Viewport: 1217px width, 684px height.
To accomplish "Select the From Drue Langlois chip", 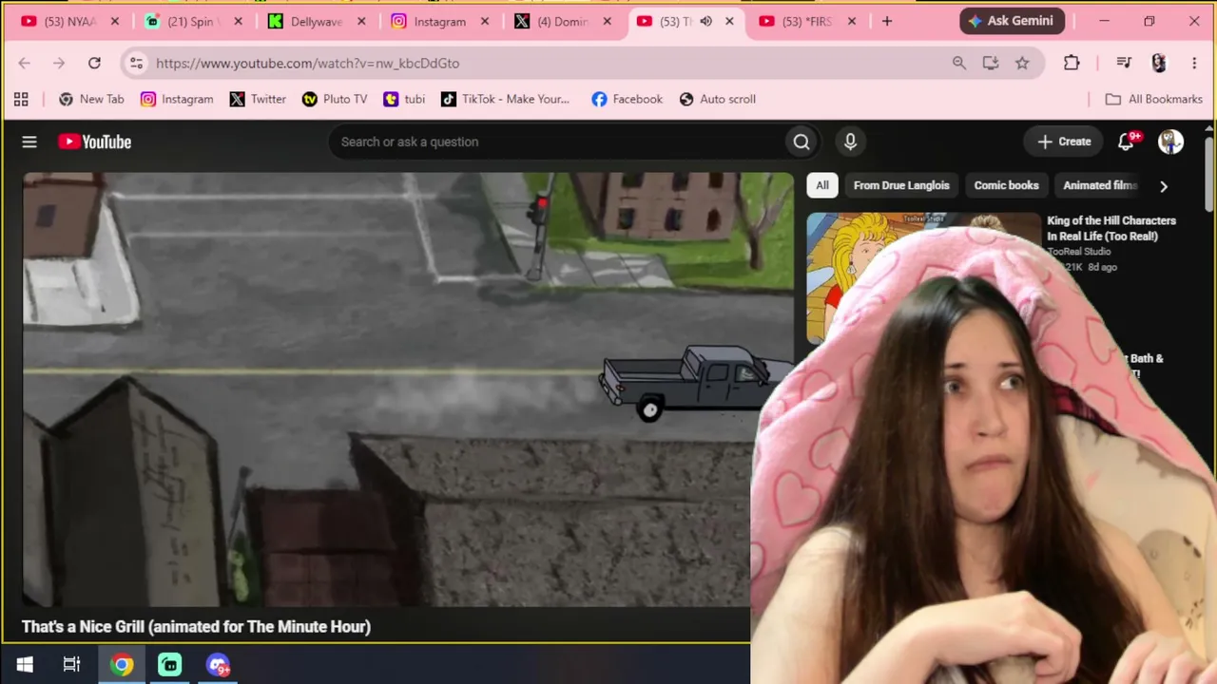I will pyautogui.click(x=901, y=185).
